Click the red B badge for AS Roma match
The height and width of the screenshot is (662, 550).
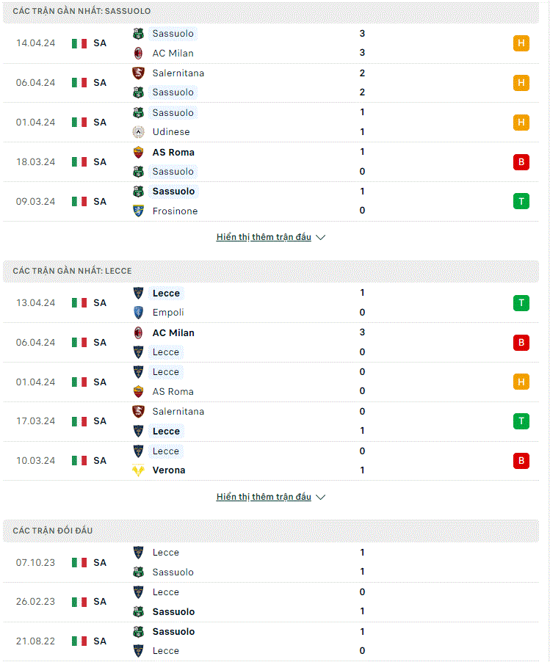(521, 162)
